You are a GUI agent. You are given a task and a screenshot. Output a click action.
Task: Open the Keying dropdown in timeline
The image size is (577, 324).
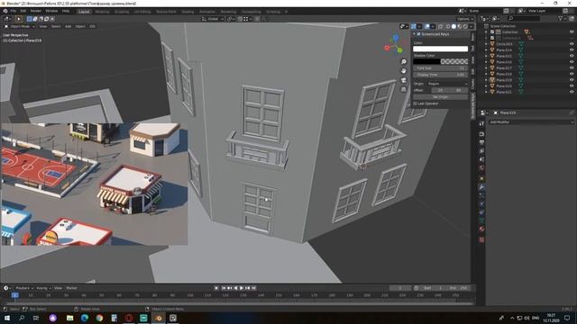coord(43,288)
